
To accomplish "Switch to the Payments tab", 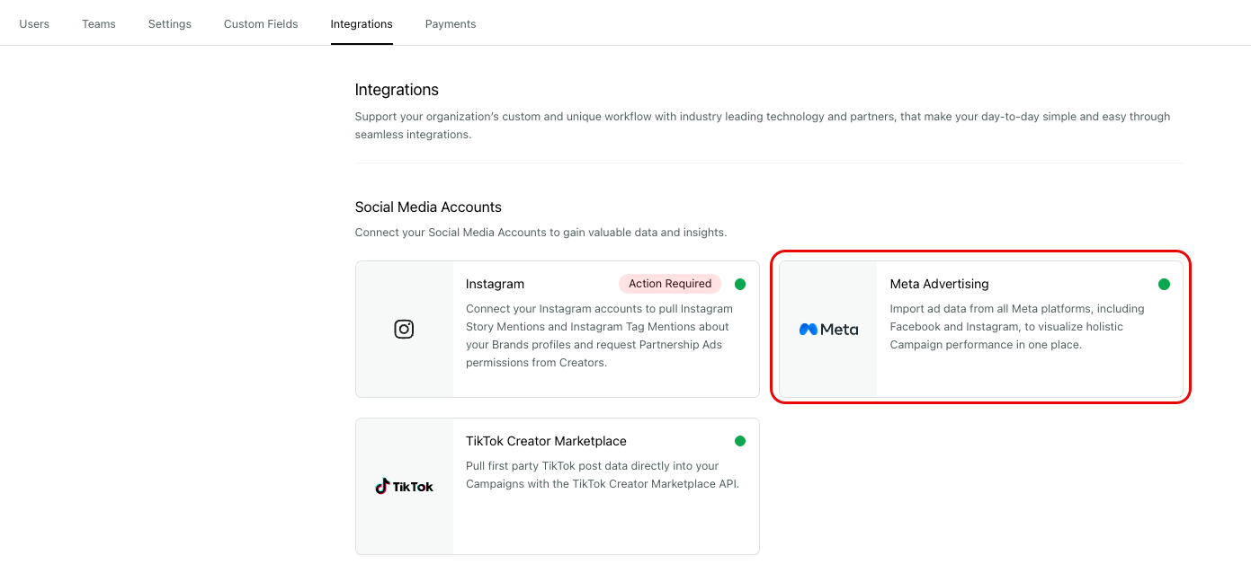I will coord(451,24).
